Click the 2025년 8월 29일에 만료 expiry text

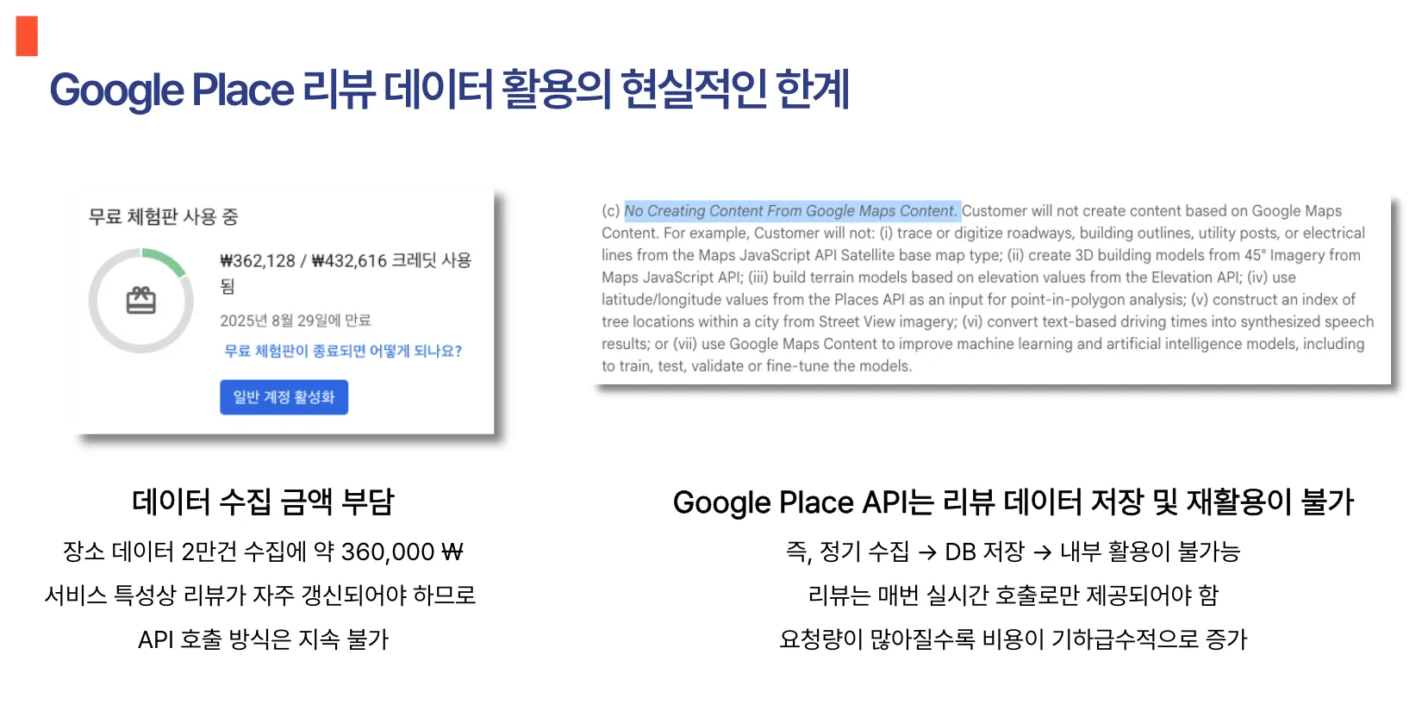pyautogui.click(x=296, y=321)
